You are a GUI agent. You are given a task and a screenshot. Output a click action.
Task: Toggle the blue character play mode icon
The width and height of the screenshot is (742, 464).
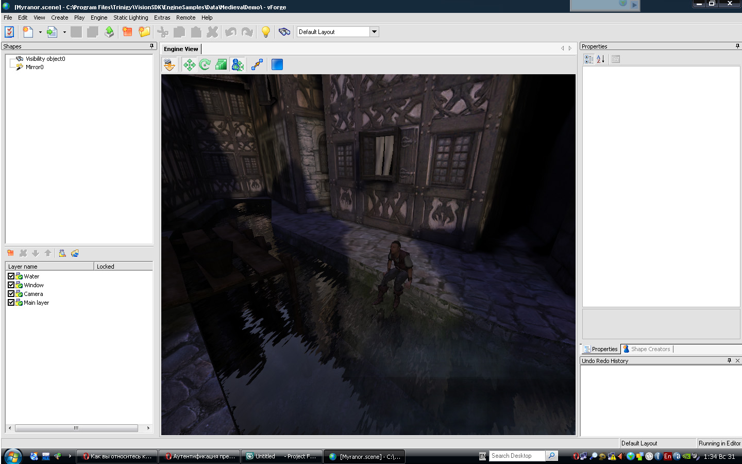tap(238, 64)
